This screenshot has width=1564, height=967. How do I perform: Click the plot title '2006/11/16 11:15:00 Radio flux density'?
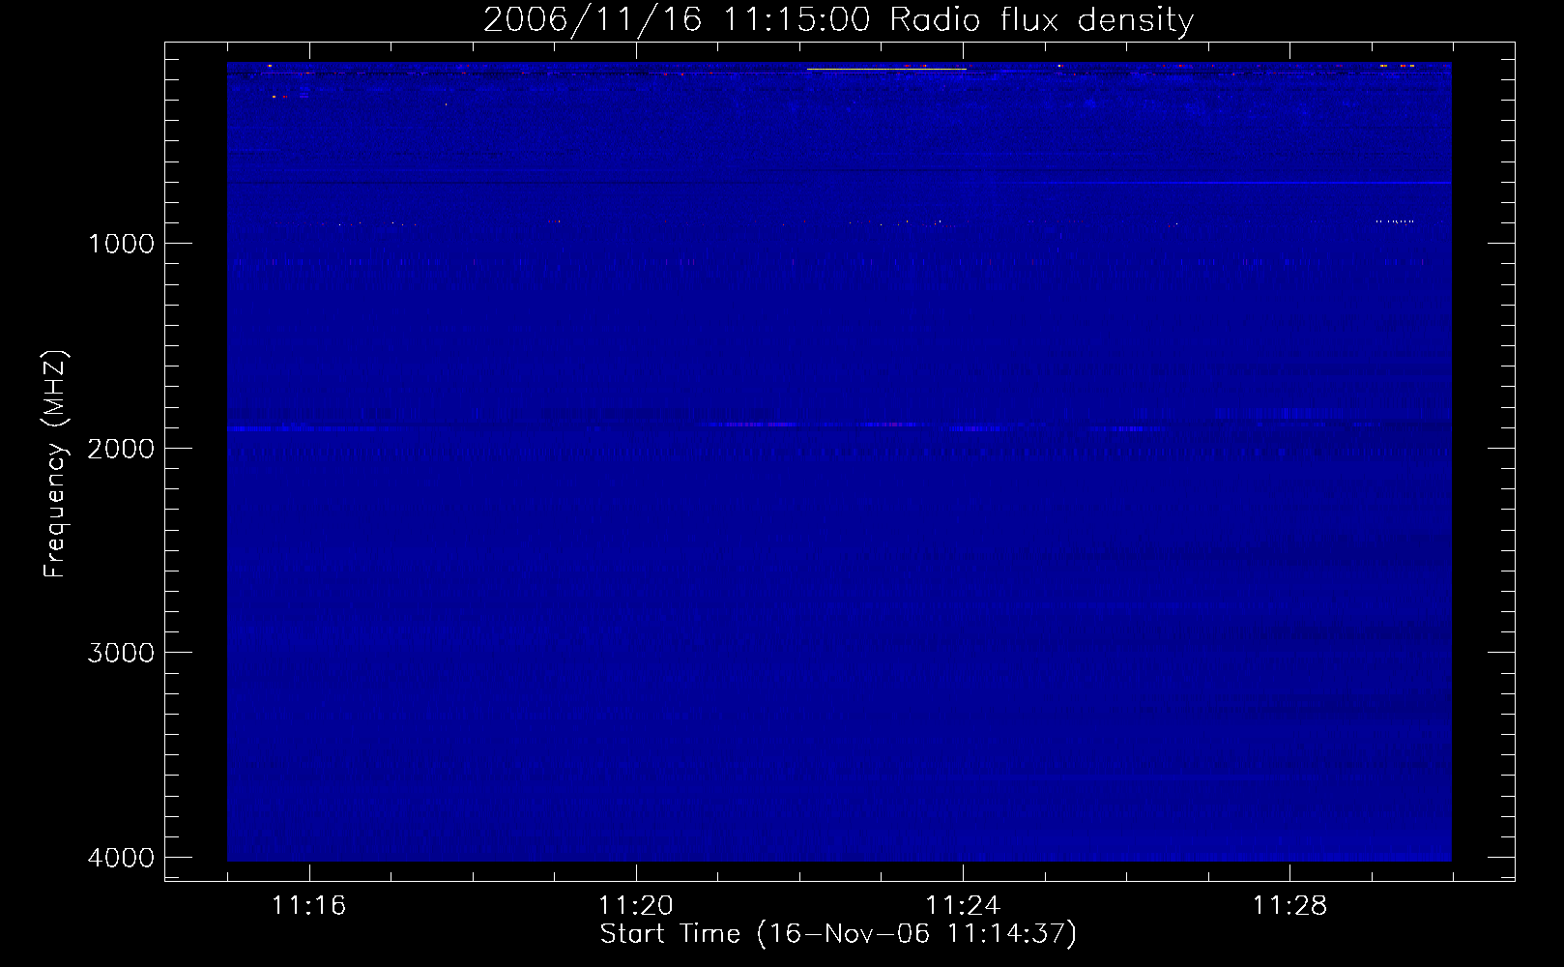[x=838, y=19]
